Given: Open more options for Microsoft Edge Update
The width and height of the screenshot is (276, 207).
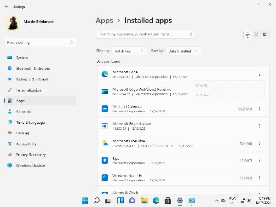Looking at the screenshot, I should [x=259, y=126].
